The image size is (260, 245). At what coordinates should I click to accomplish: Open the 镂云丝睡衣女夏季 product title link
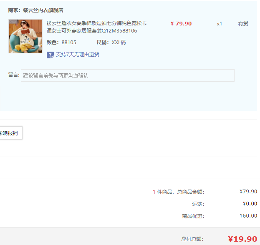(96, 27)
